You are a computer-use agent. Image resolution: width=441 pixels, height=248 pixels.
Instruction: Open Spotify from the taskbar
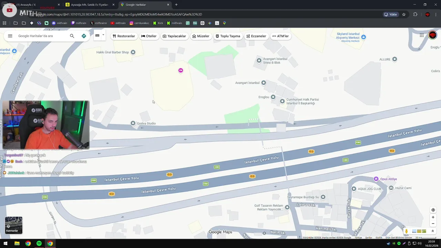point(39,244)
